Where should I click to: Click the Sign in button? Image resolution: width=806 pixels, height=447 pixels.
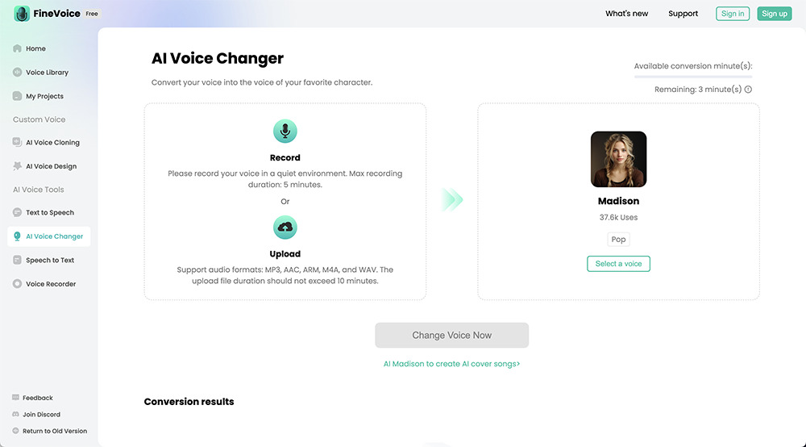pyautogui.click(x=733, y=14)
